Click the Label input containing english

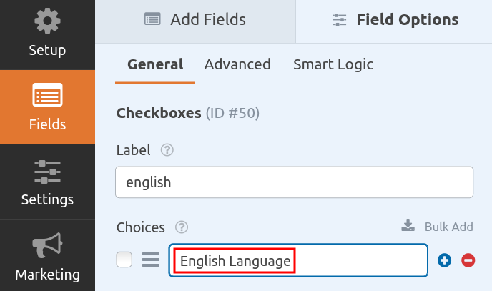point(294,182)
